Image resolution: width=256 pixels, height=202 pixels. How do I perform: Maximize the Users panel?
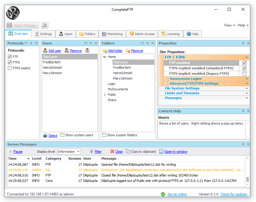click(x=85, y=43)
